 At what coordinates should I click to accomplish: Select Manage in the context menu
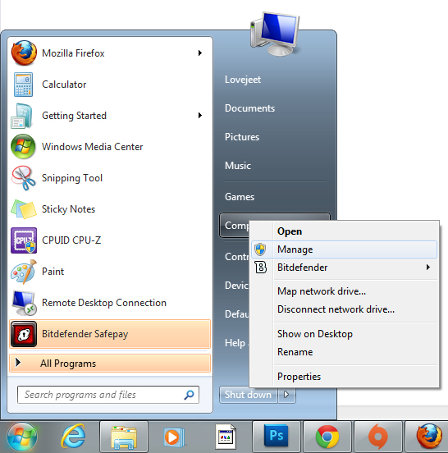344,249
